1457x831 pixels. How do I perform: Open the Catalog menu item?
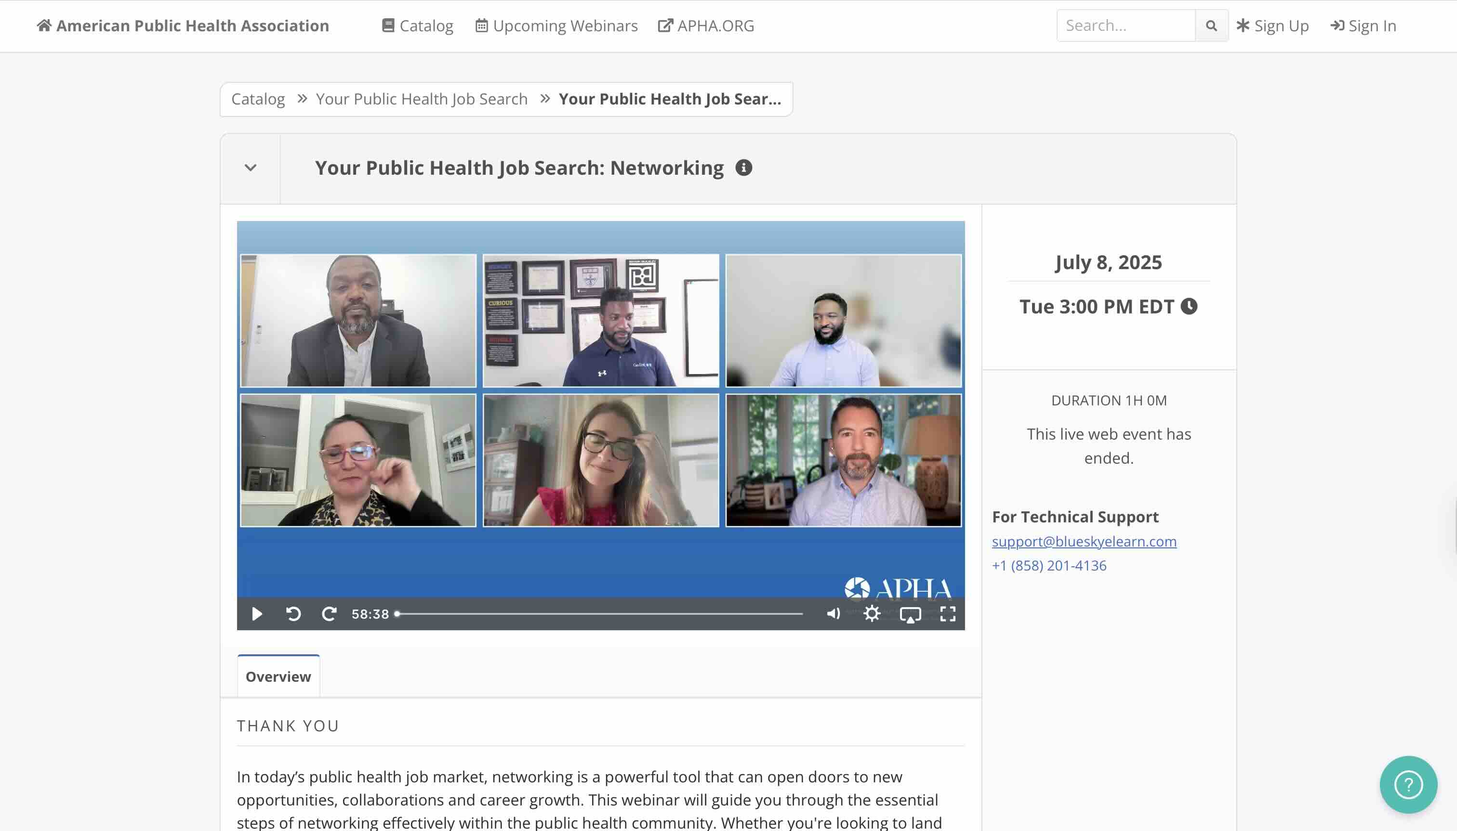click(418, 26)
